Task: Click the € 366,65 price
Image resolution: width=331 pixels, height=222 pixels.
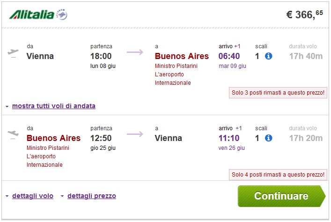Action: click(304, 15)
